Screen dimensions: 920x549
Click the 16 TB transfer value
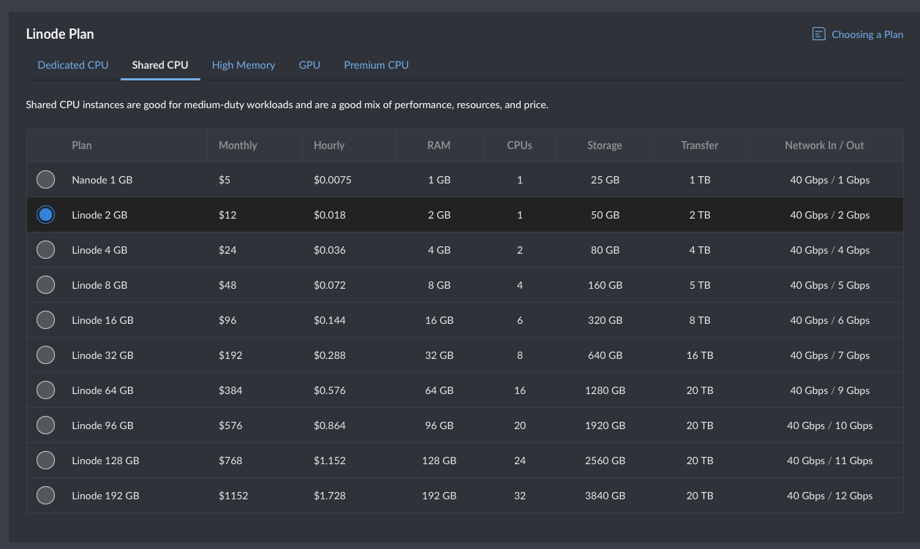coord(700,355)
